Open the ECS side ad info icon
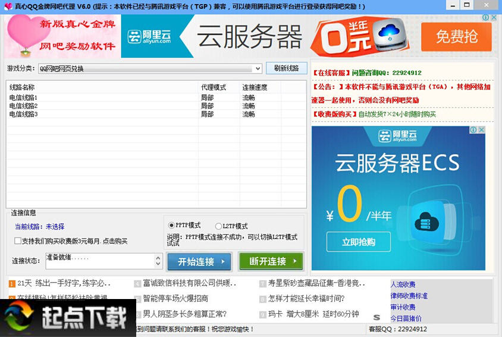 (x=473, y=130)
